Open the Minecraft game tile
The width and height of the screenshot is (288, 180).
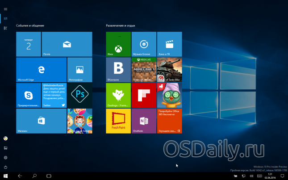144,70
